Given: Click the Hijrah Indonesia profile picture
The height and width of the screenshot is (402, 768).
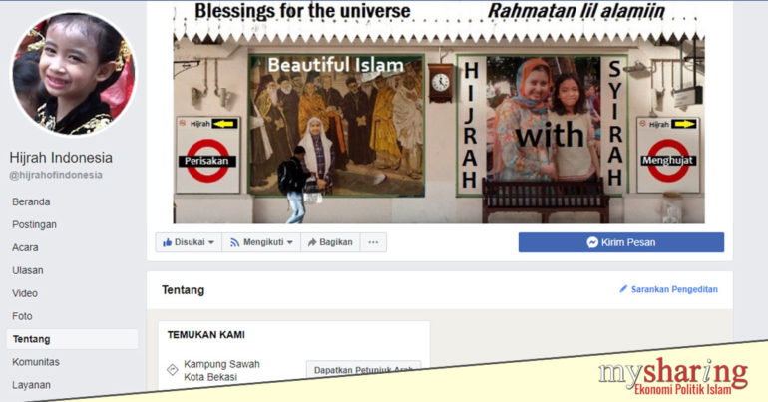Looking at the screenshot, I should [x=72, y=74].
